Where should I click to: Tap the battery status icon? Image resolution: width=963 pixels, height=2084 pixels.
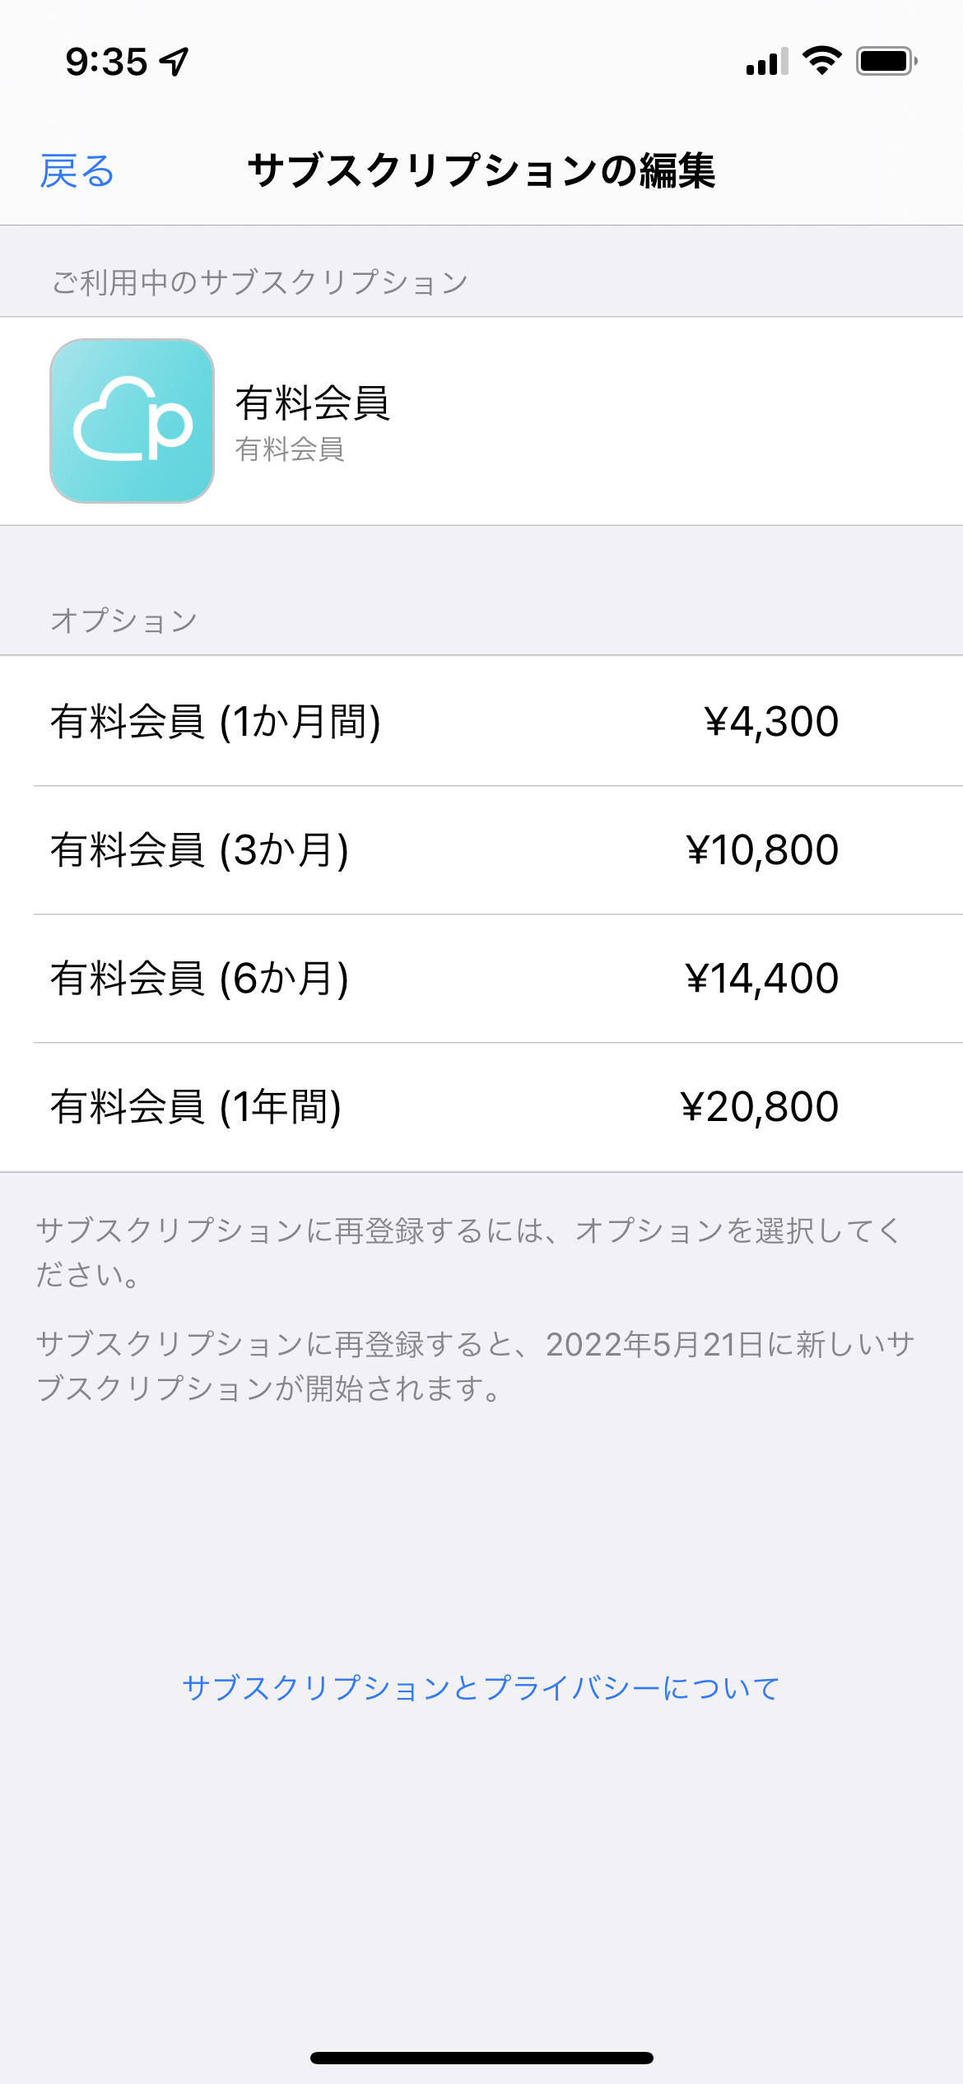tap(886, 61)
